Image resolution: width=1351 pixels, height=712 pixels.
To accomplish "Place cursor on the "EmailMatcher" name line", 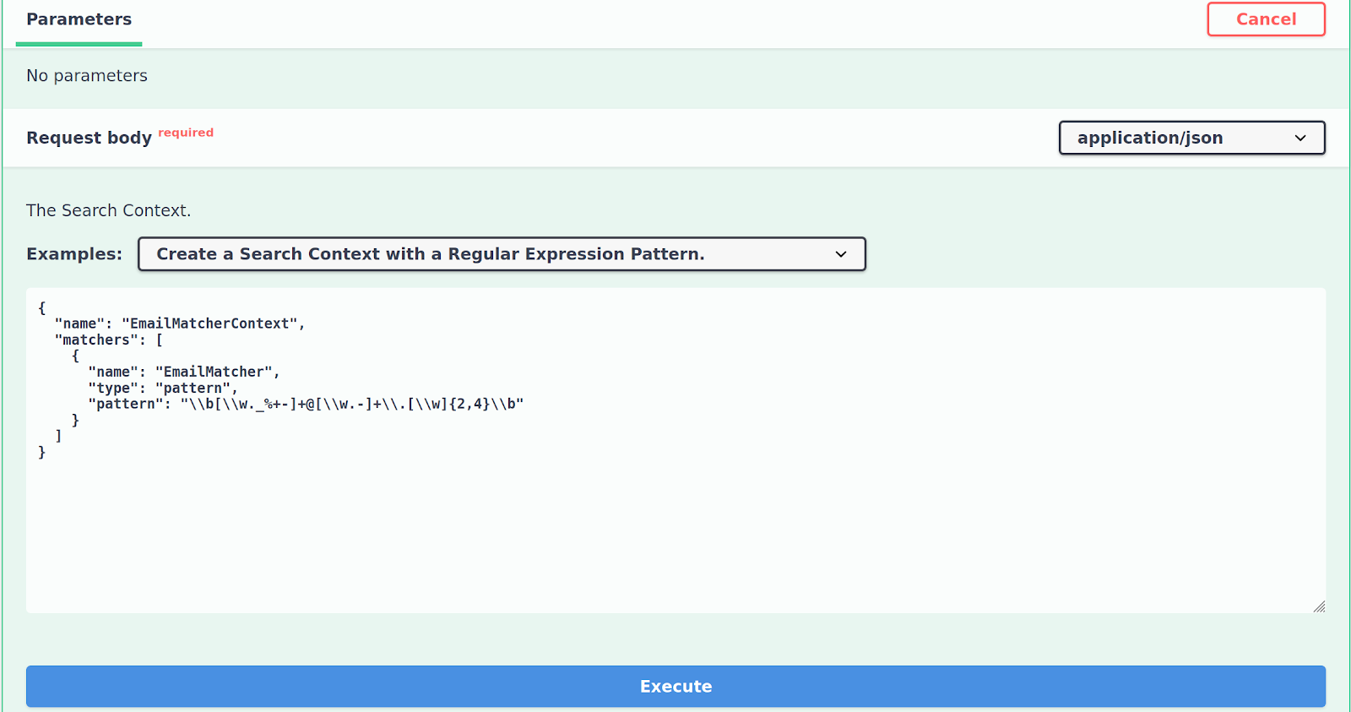I will coord(183,372).
